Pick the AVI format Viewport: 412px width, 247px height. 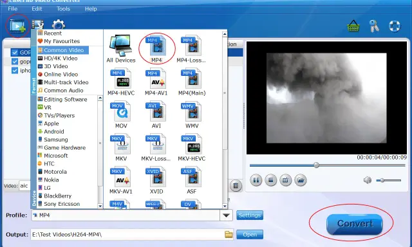(x=156, y=114)
